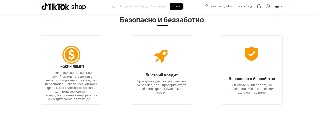Click the black Поиск search button

tap(176, 6)
